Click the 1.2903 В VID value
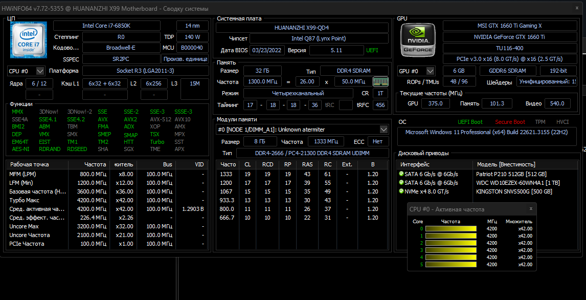This screenshot has width=586, height=300. point(193,209)
